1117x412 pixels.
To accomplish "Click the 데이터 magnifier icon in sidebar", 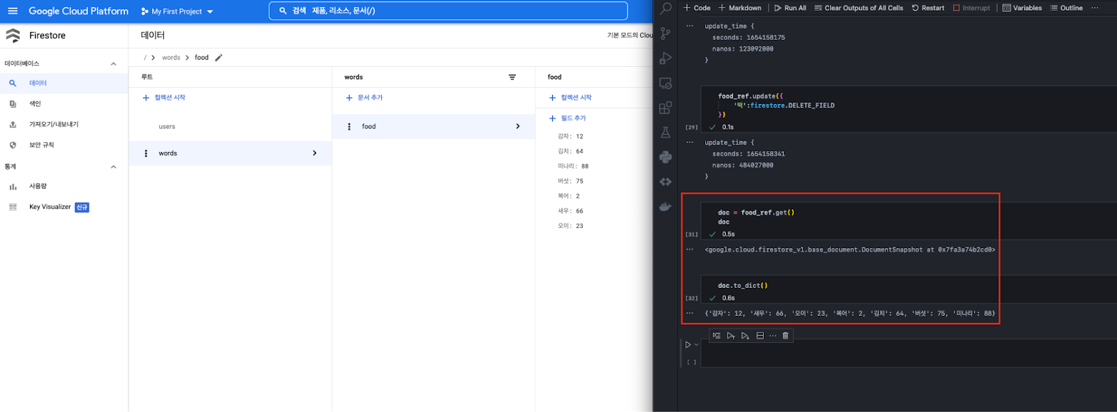I will click(13, 83).
